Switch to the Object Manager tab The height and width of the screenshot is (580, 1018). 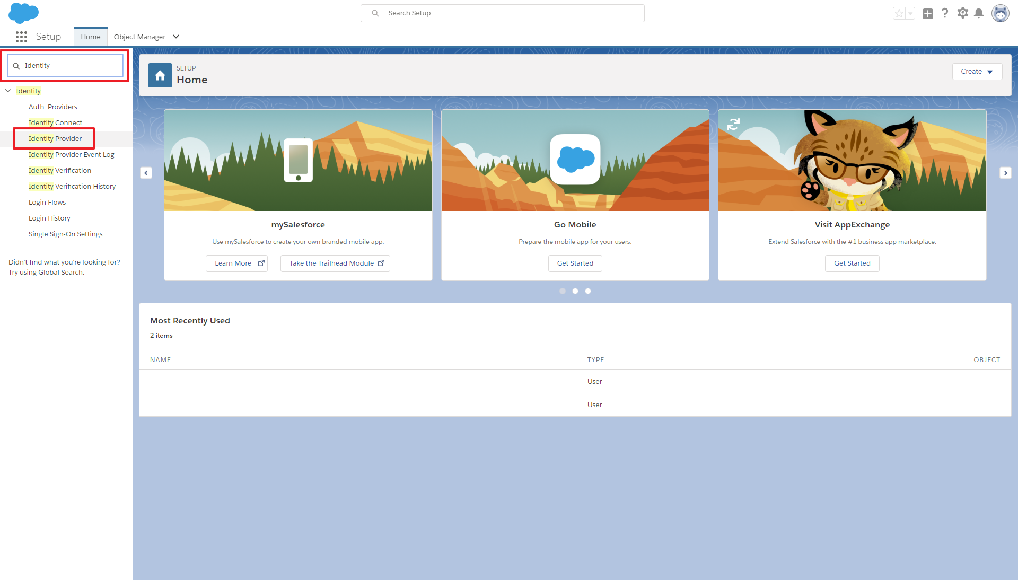pyautogui.click(x=139, y=37)
